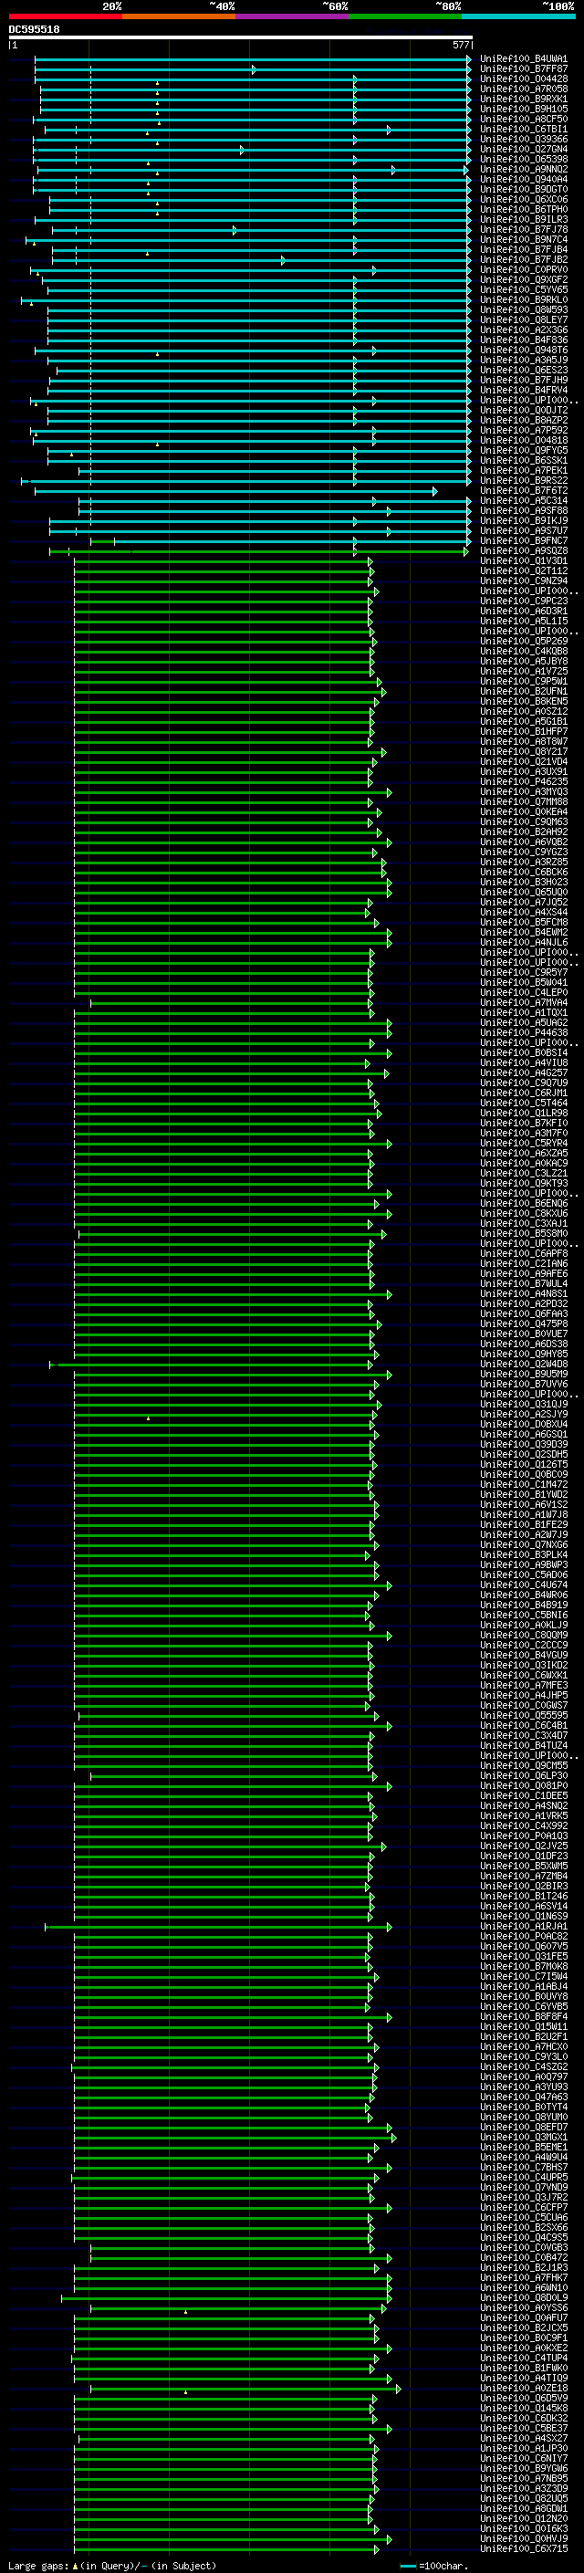The height and width of the screenshot is (2573, 584).
Task: Select alignment label UniRef100_Q8Y217
Action: [x=524, y=752]
